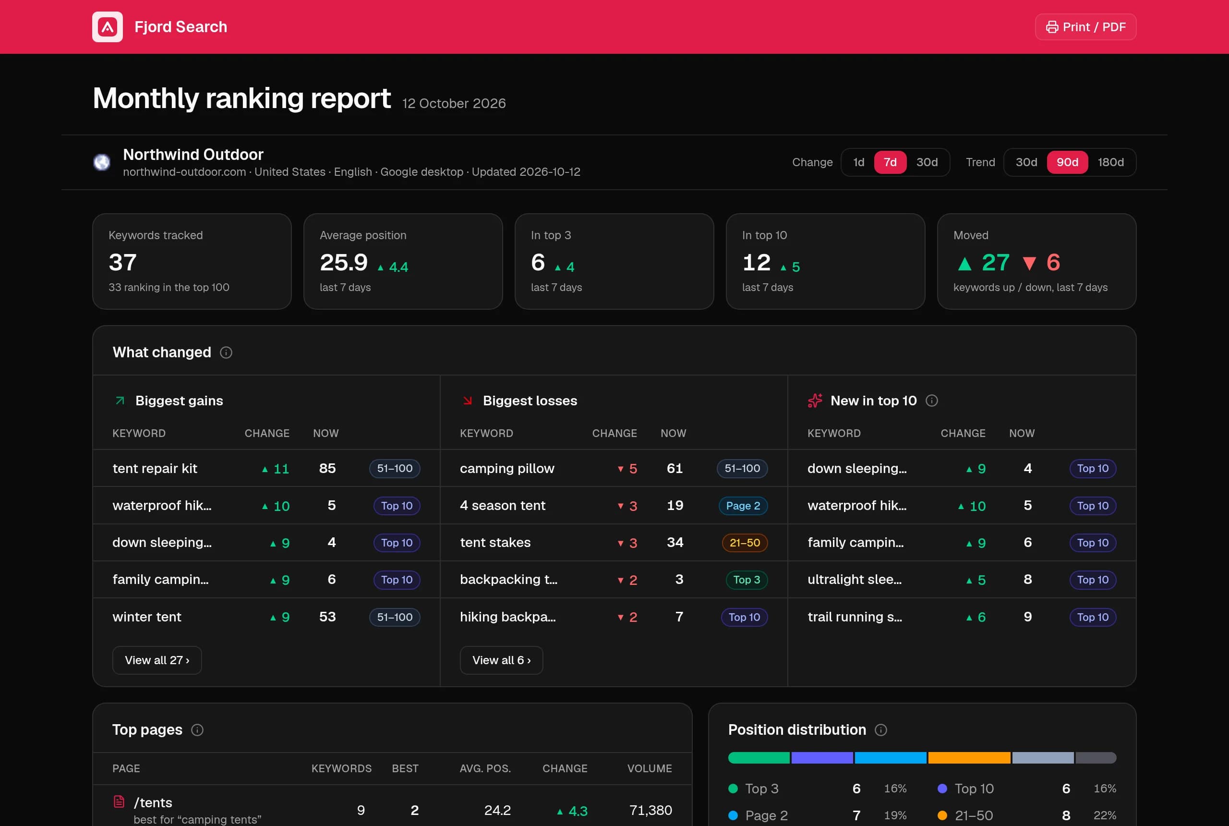
Task: Click the Top 3 legend entry
Action: [817, 789]
